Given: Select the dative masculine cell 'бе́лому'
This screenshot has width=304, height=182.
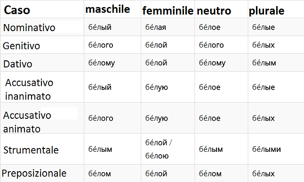Looking at the screenshot, I should tap(102, 63).
